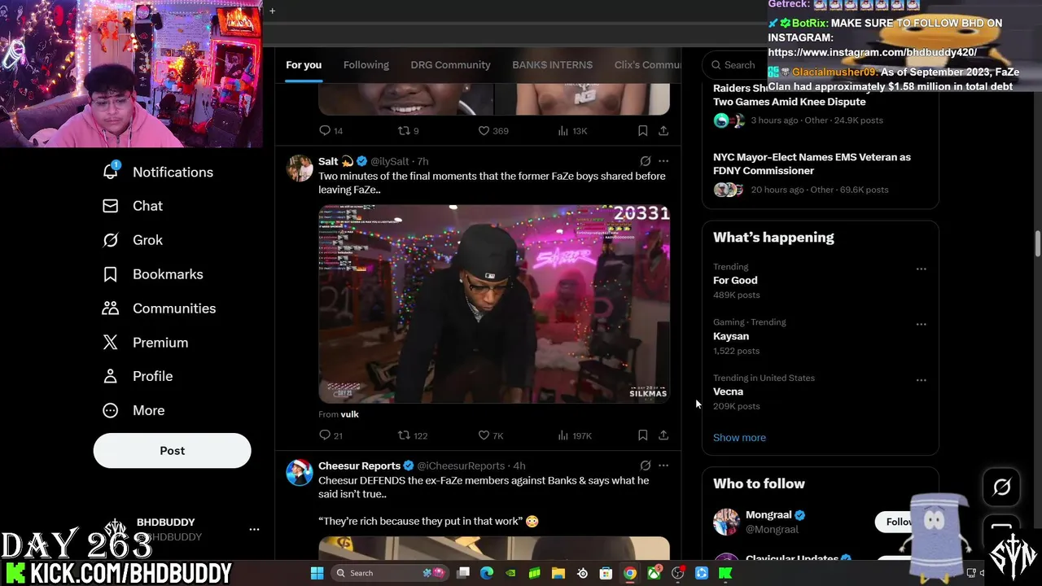The height and width of the screenshot is (586, 1042).
Task: Open the For Good trending topic
Action: (x=735, y=280)
